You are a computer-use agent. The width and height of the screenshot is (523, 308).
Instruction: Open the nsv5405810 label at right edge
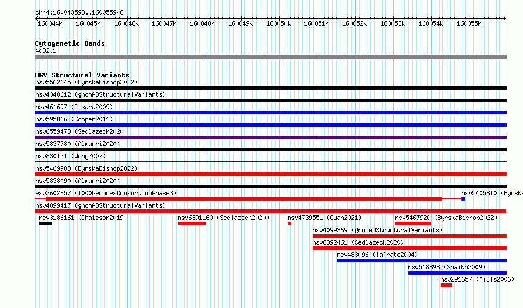click(x=492, y=193)
